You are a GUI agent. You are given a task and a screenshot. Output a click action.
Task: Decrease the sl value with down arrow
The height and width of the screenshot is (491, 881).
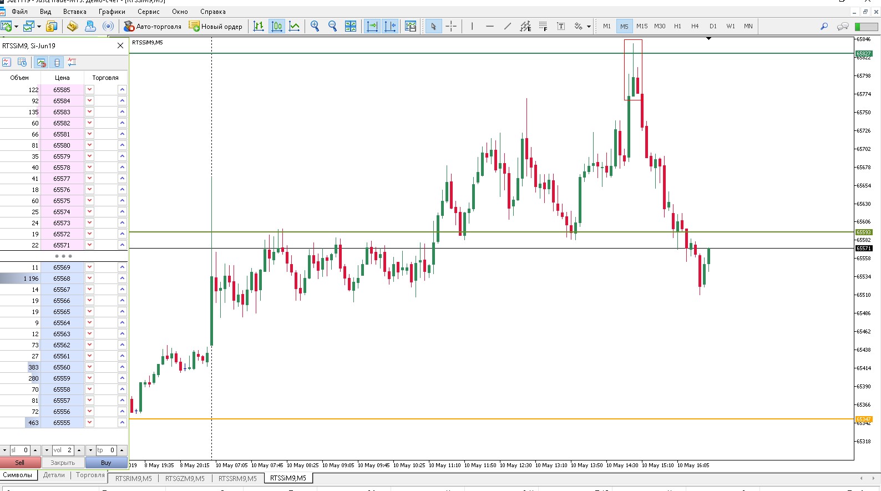click(x=4, y=450)
